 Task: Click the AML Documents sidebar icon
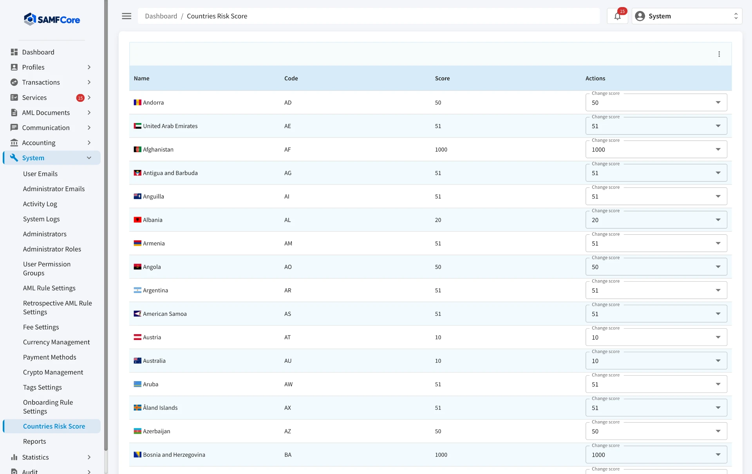[x=14, y=113]
